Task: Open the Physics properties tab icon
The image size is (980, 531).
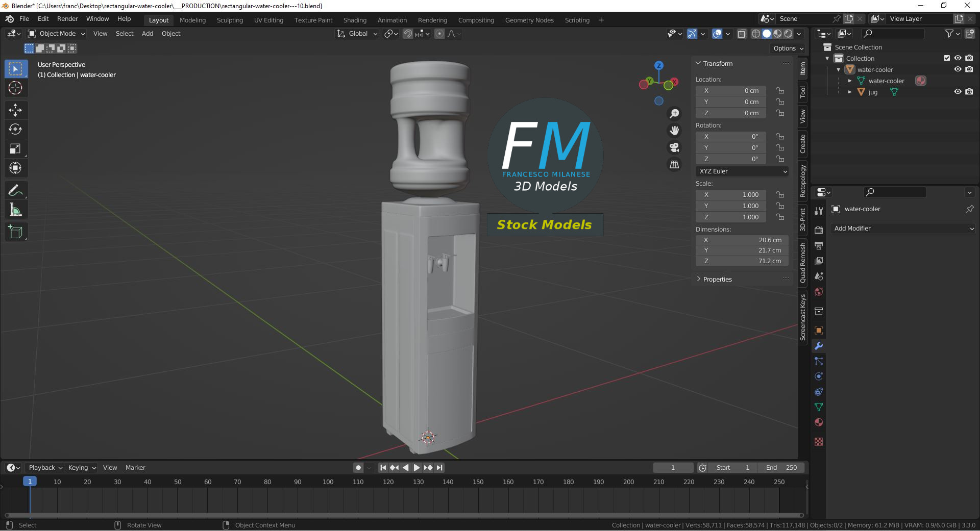Action: click(819, 376)
